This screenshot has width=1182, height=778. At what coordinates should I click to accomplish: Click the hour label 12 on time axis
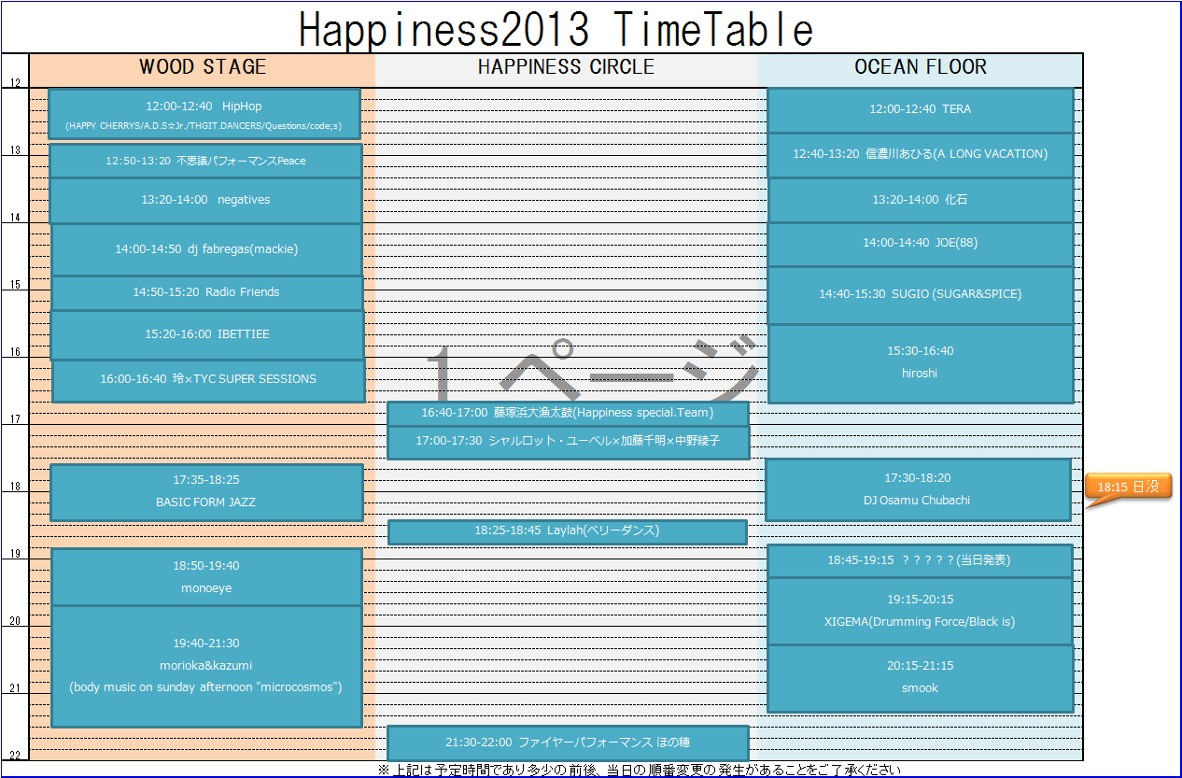click(x=15, y=83)
